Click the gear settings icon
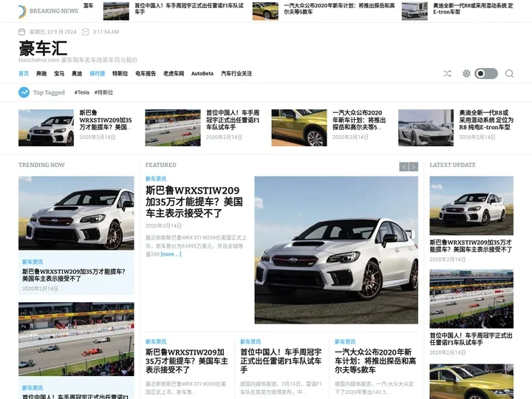The height and width of the screenshot is (399, 532). coord(466,73)
